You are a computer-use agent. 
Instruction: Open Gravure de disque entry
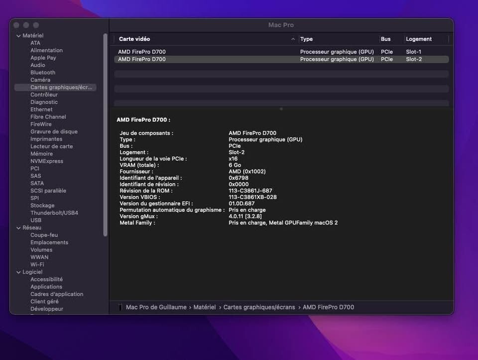tap(54, 131)
